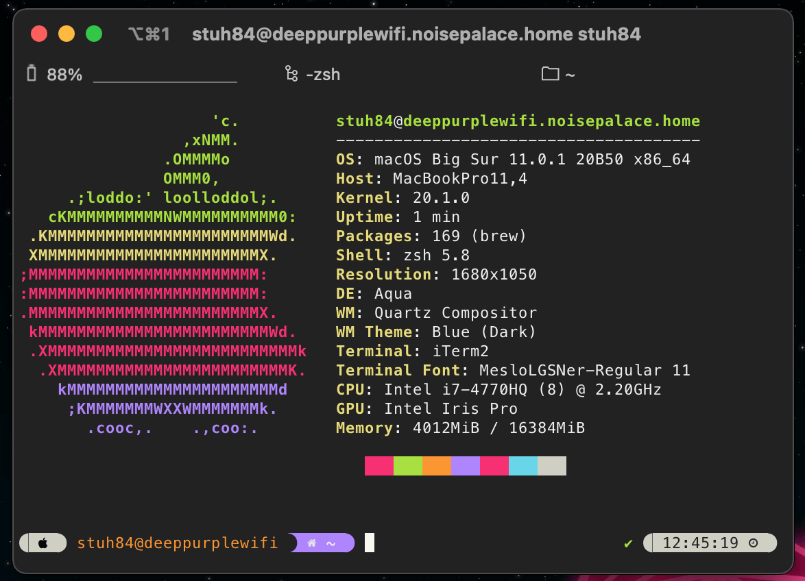Toggle fullscreen with the green traffic light
The width and height of the screenshot is (805, 581).
tap(94, 33)
